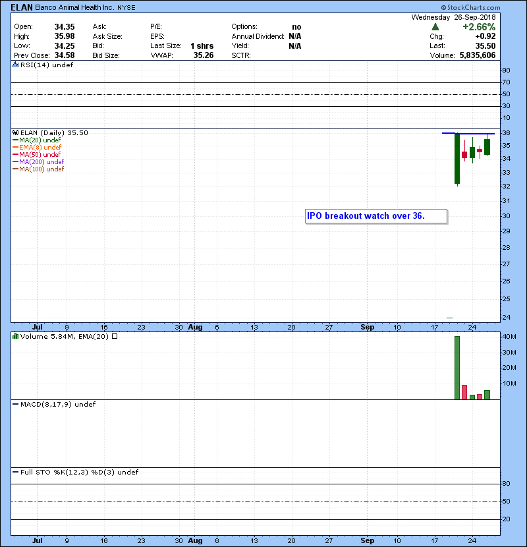This screenshot has width=527, height=547.
Task: Click the 40M label on the volume axis
Action: [x=509, y=337]
